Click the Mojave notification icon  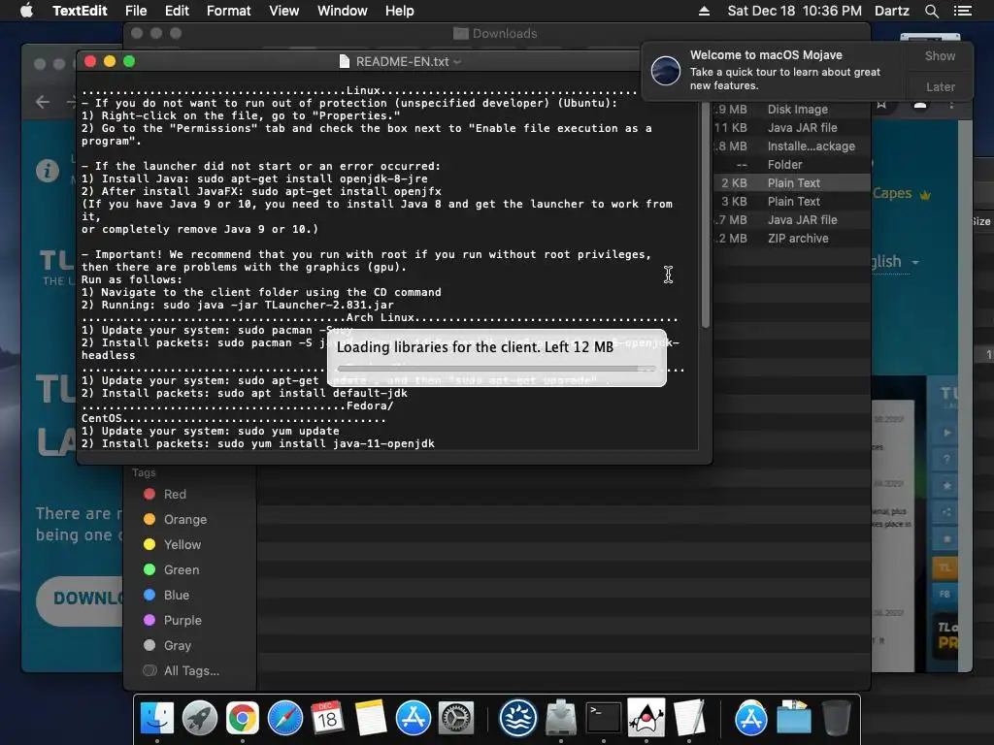click(666, 70)
